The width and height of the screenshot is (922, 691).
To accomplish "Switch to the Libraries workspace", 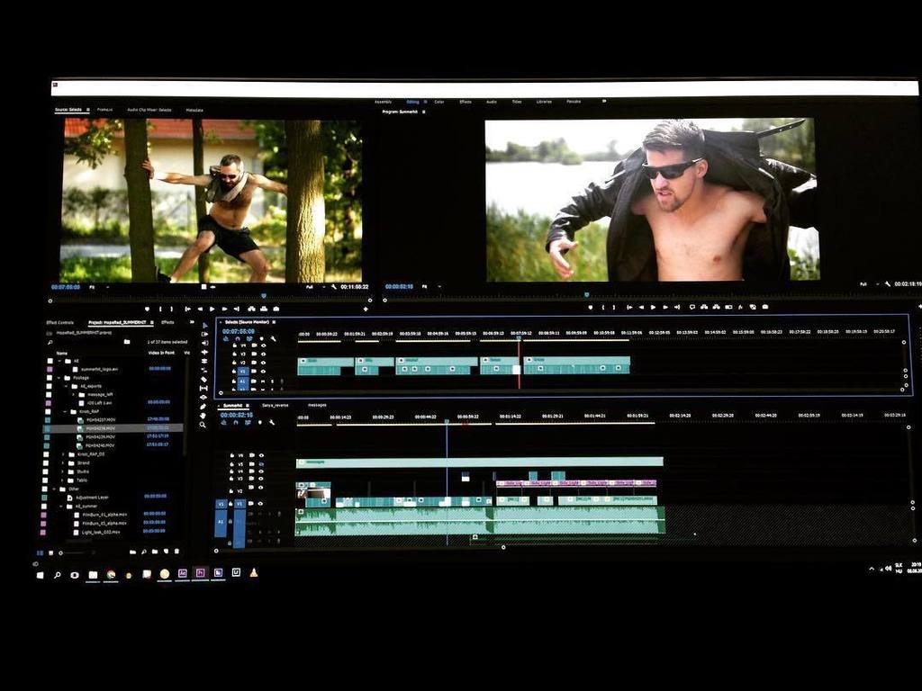I will pos(544,102).
